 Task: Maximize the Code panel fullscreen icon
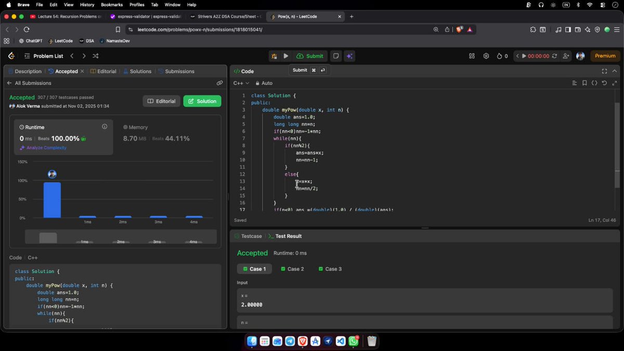(604, 71)
